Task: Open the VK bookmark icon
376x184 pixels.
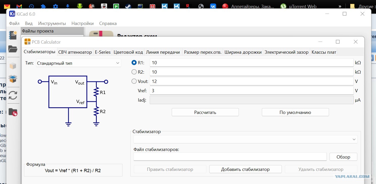Action: click(213, 7)
